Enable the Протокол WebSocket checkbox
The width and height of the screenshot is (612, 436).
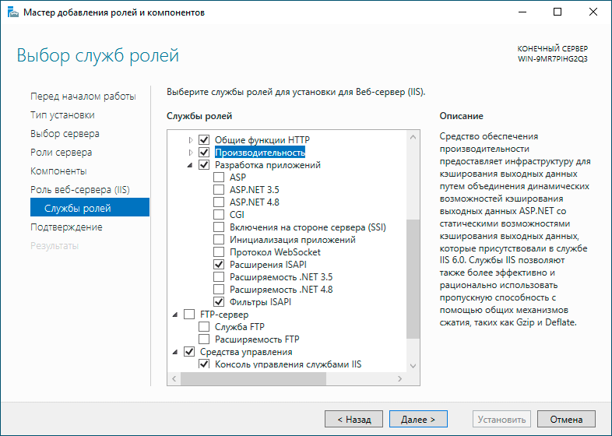[219, 252]
